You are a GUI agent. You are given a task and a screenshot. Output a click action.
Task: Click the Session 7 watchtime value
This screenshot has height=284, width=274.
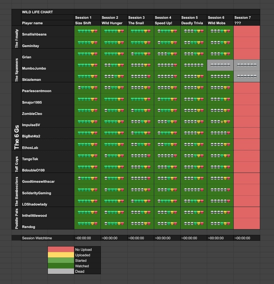pyautogui.click(x=247, y=238)
